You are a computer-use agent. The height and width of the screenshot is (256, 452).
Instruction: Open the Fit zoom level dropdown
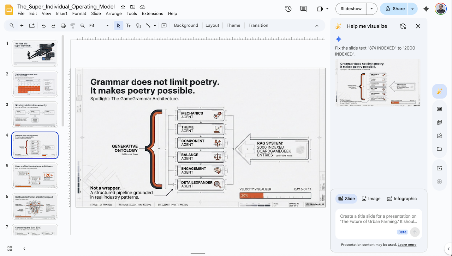point(99,25)
